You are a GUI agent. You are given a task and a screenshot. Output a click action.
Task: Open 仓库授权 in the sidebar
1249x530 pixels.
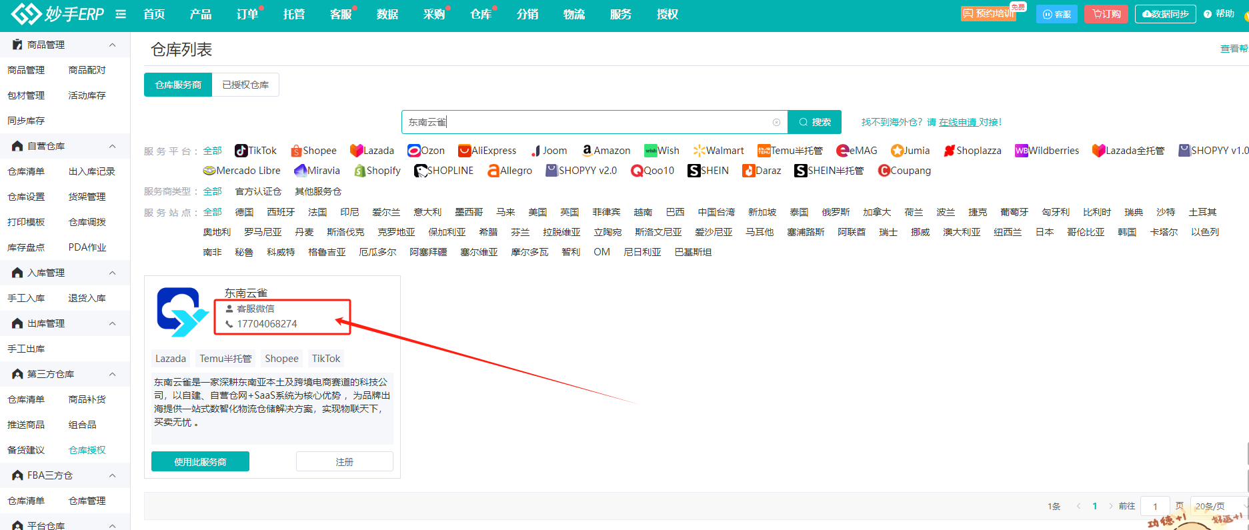[x=87, y=450]
